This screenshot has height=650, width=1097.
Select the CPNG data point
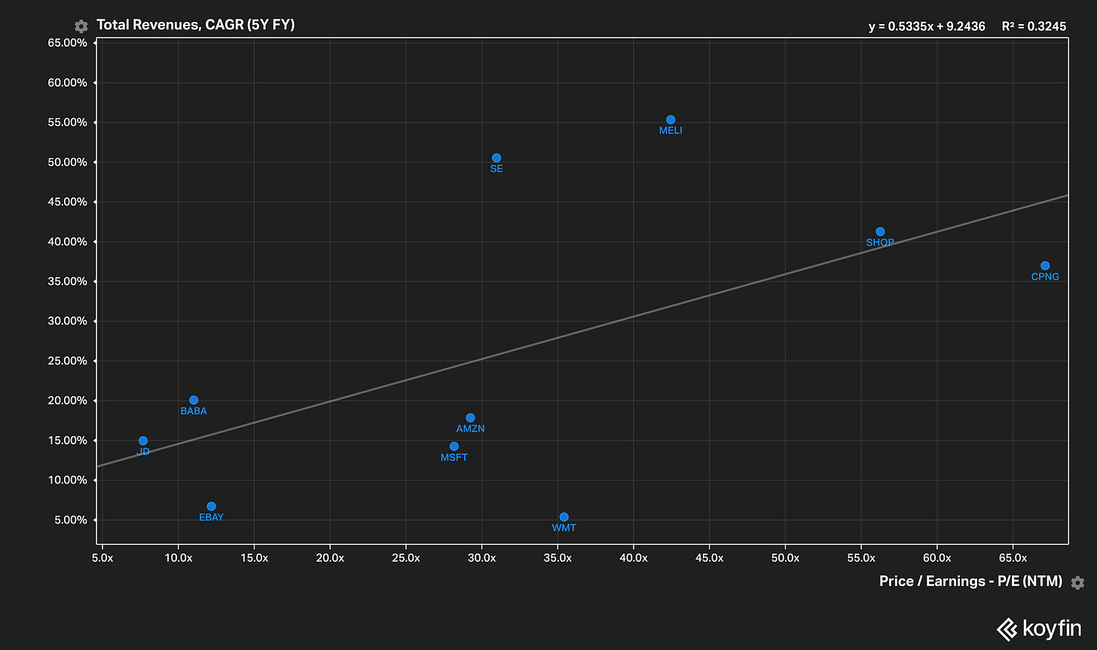click(1045, 266)
